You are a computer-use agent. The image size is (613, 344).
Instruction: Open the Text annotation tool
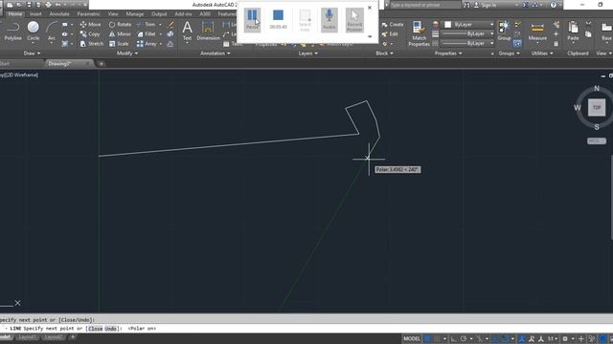(x=188, y=31)
